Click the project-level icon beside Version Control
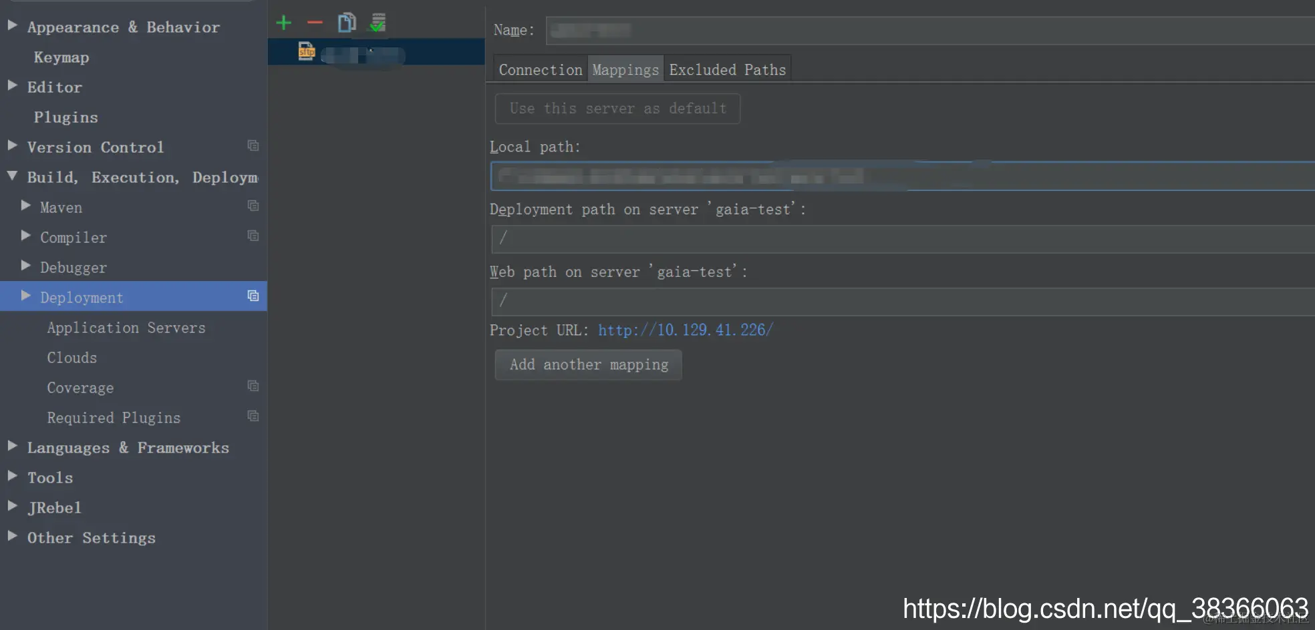This screenshot has height=630, width=1315. (x=253, y=145)
